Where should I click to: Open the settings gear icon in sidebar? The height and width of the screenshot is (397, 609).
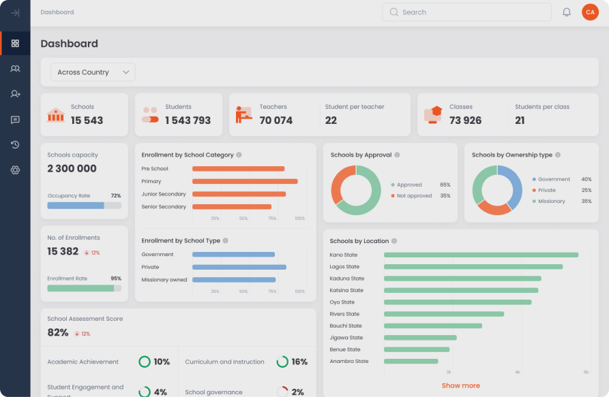[15, 170]
